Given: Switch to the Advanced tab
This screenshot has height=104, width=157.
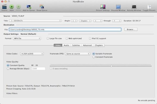Looking at the screenshot, I should (x=87, y=45).
